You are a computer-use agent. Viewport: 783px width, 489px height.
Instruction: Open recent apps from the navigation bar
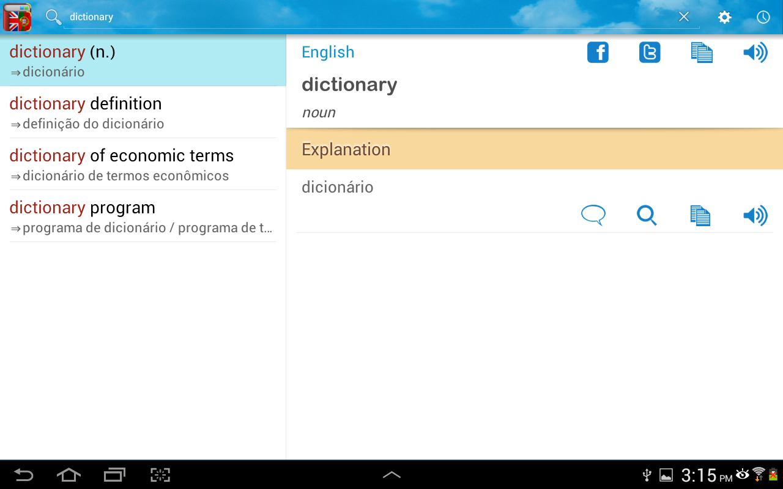coord(114,474)
